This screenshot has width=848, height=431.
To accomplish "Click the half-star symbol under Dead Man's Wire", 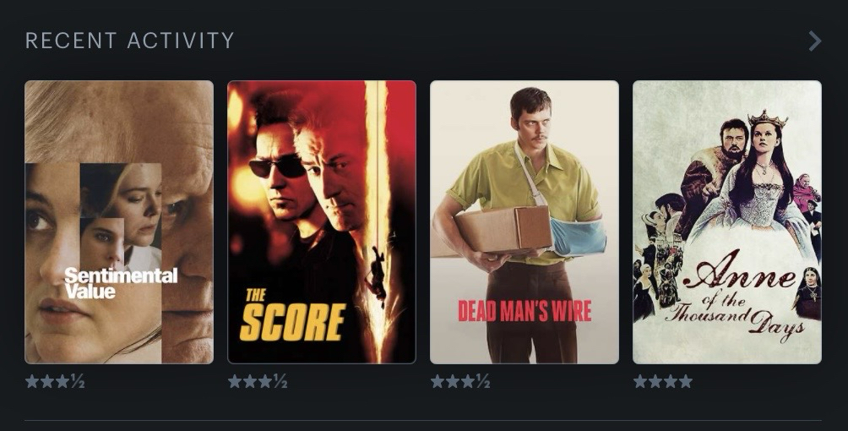I will [x=483, y=382].
